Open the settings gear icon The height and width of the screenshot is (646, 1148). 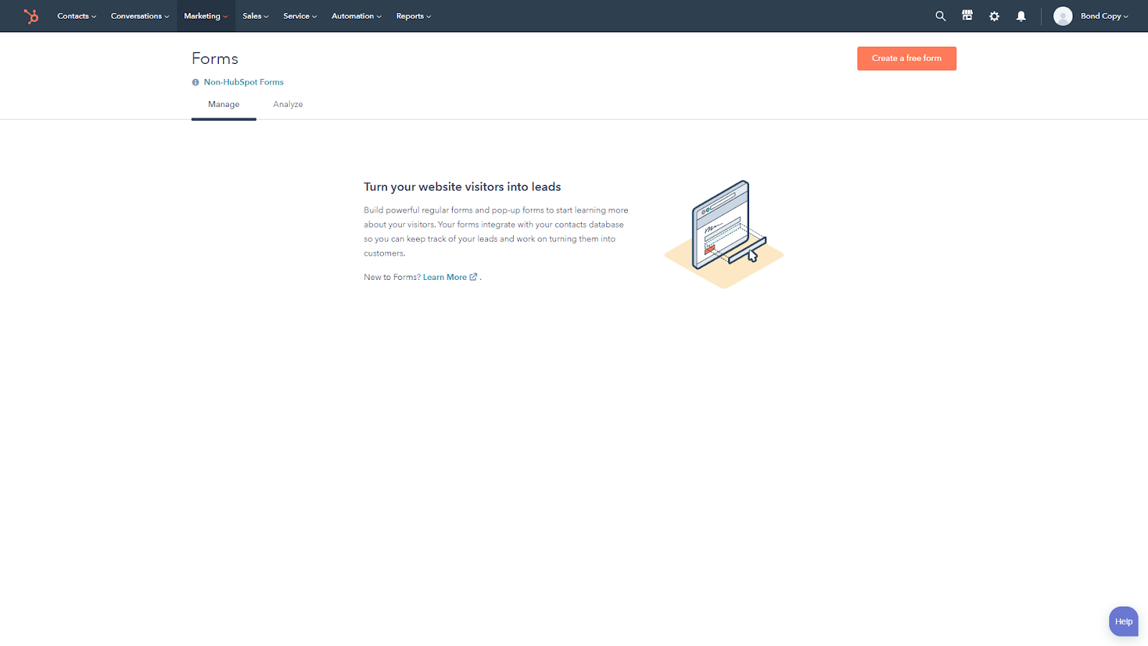click(x=994, y=16)
